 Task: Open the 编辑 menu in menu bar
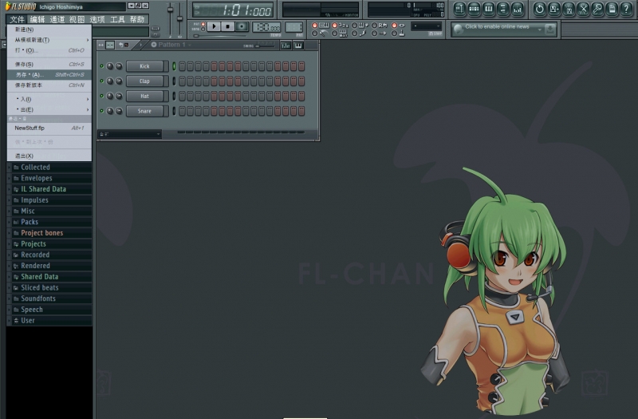click(x=37, y=19)
